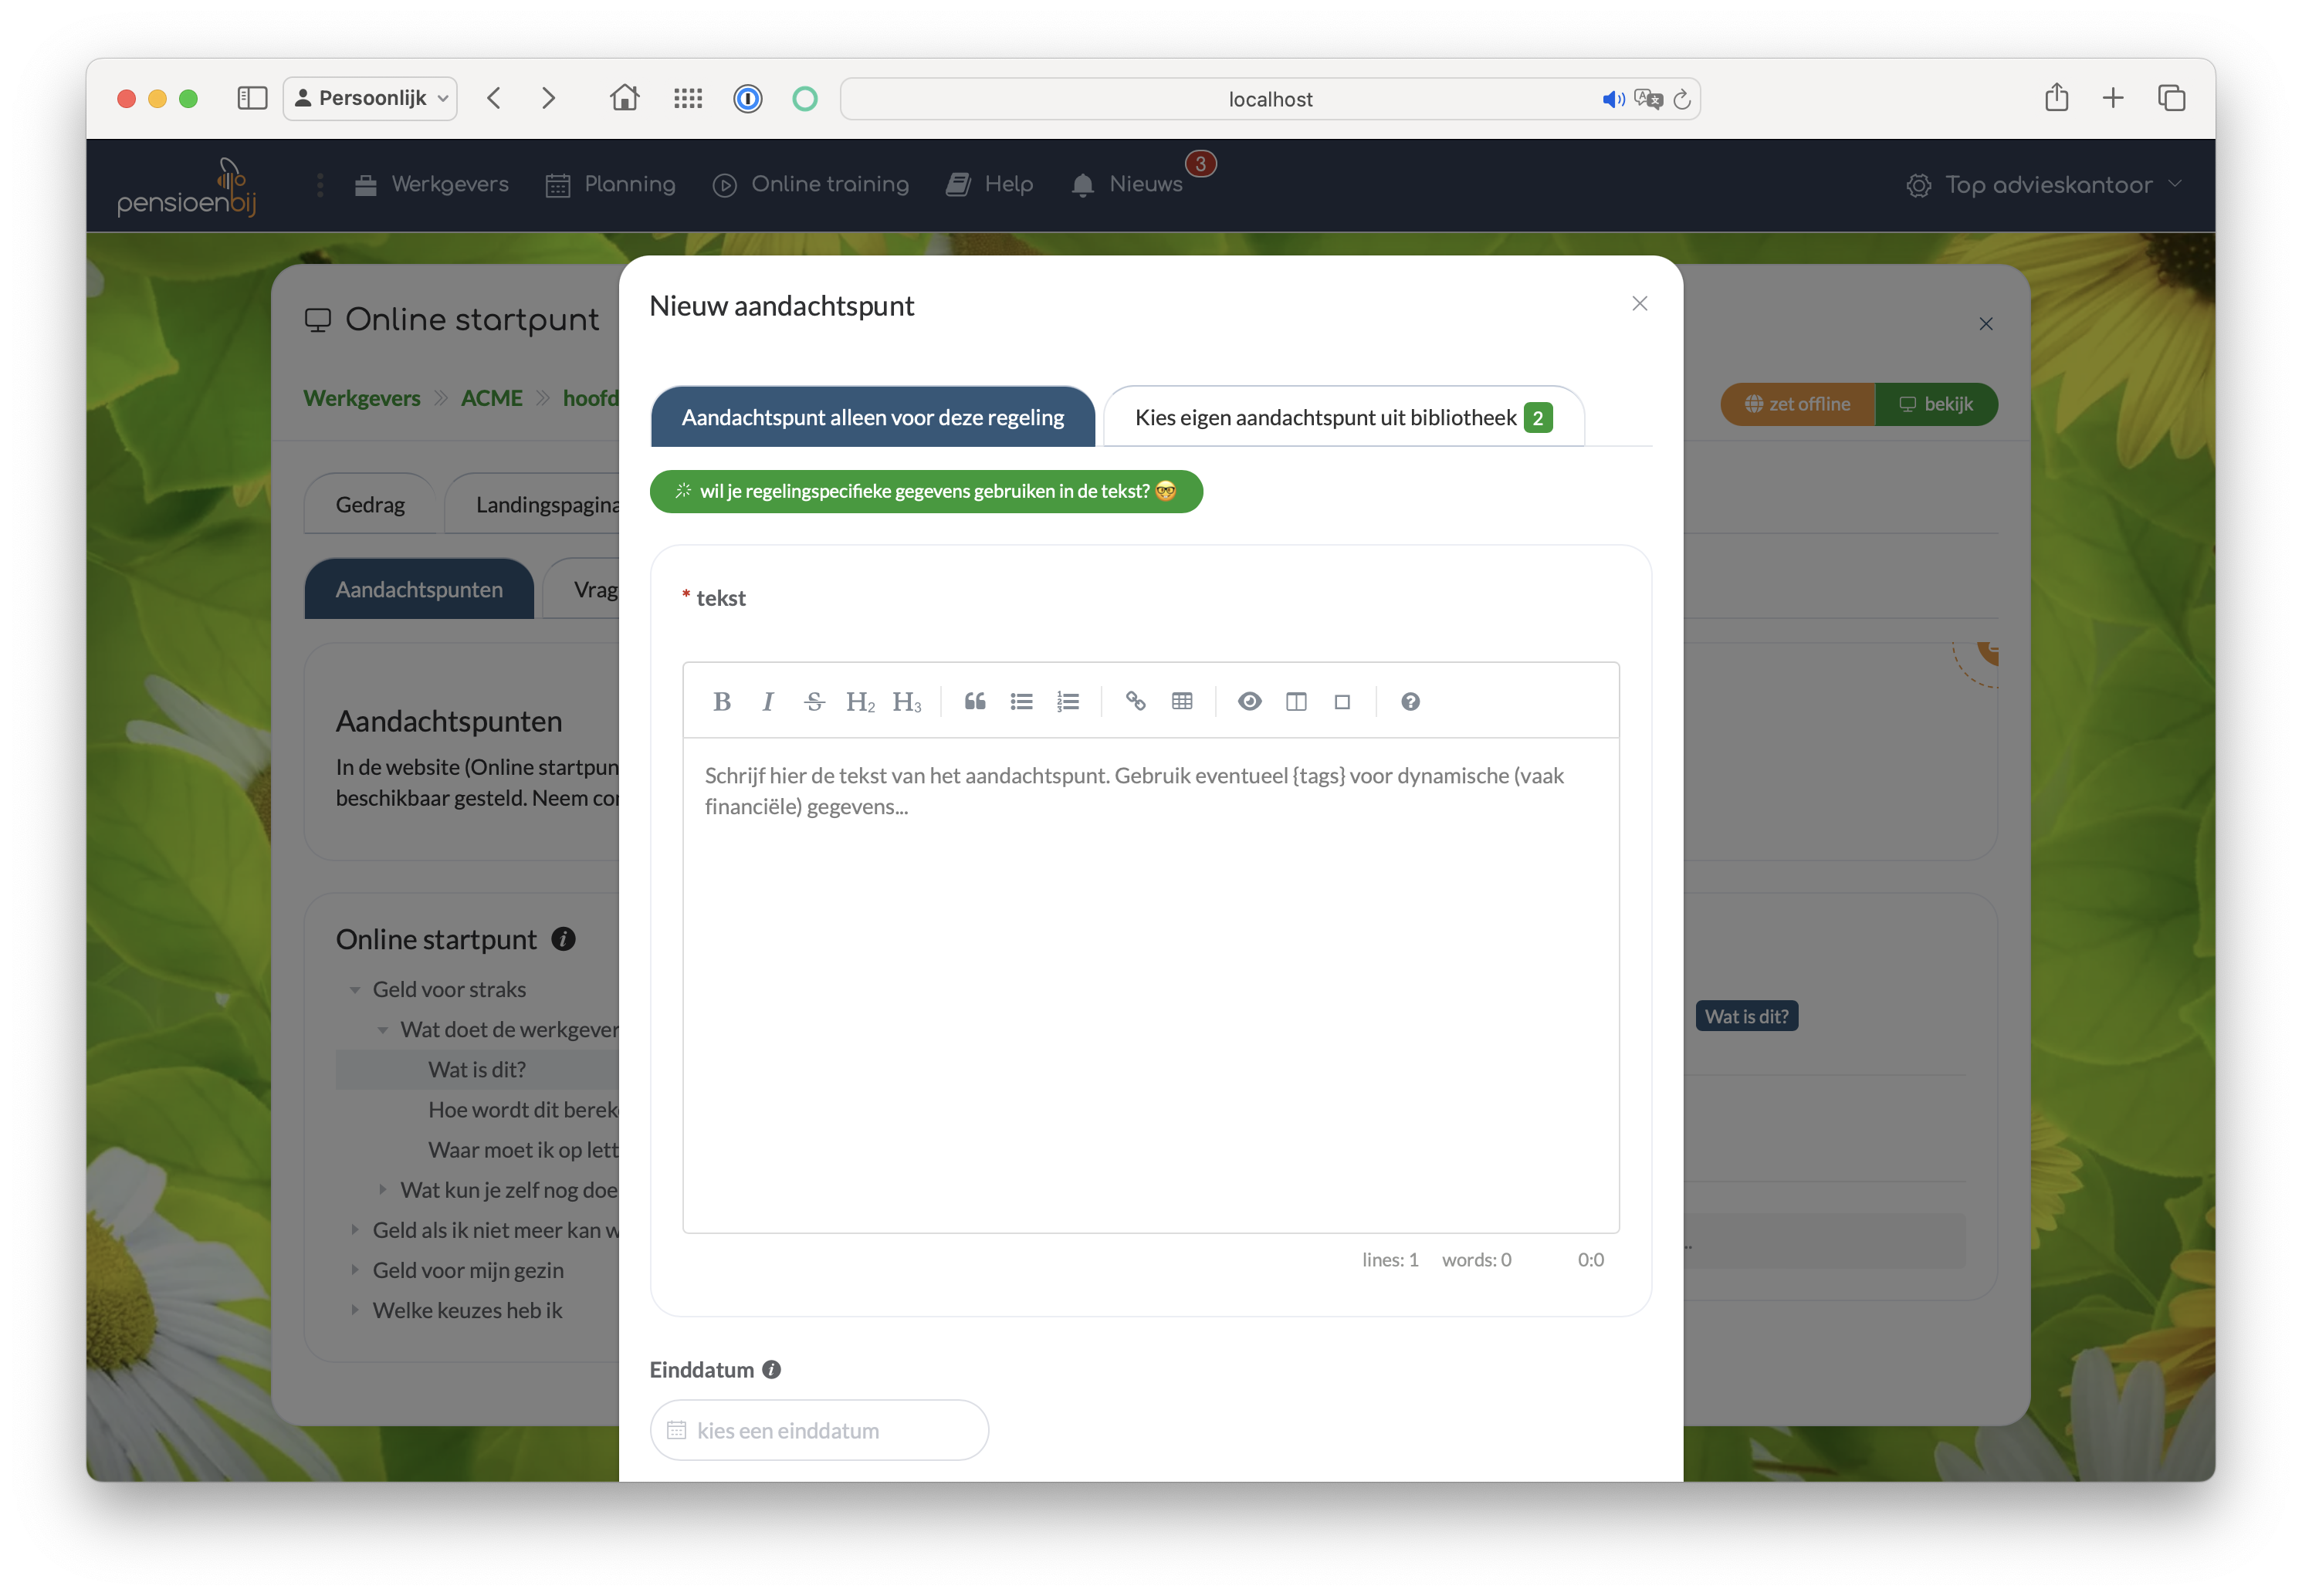Insert H2 heading in editor
2302x1596 pixels.
(860, 702)
